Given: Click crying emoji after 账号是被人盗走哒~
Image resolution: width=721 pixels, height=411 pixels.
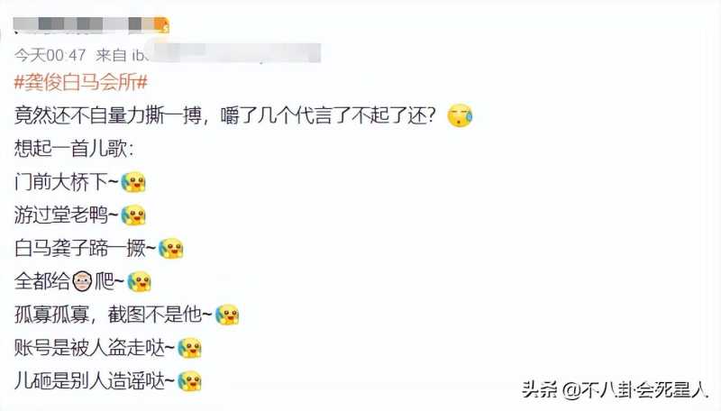Looking at the screenshot, I should point(189,348).
